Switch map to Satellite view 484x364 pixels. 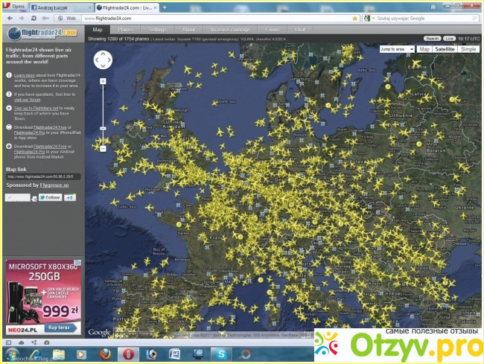pyautogui.click(x=445, y=49)
